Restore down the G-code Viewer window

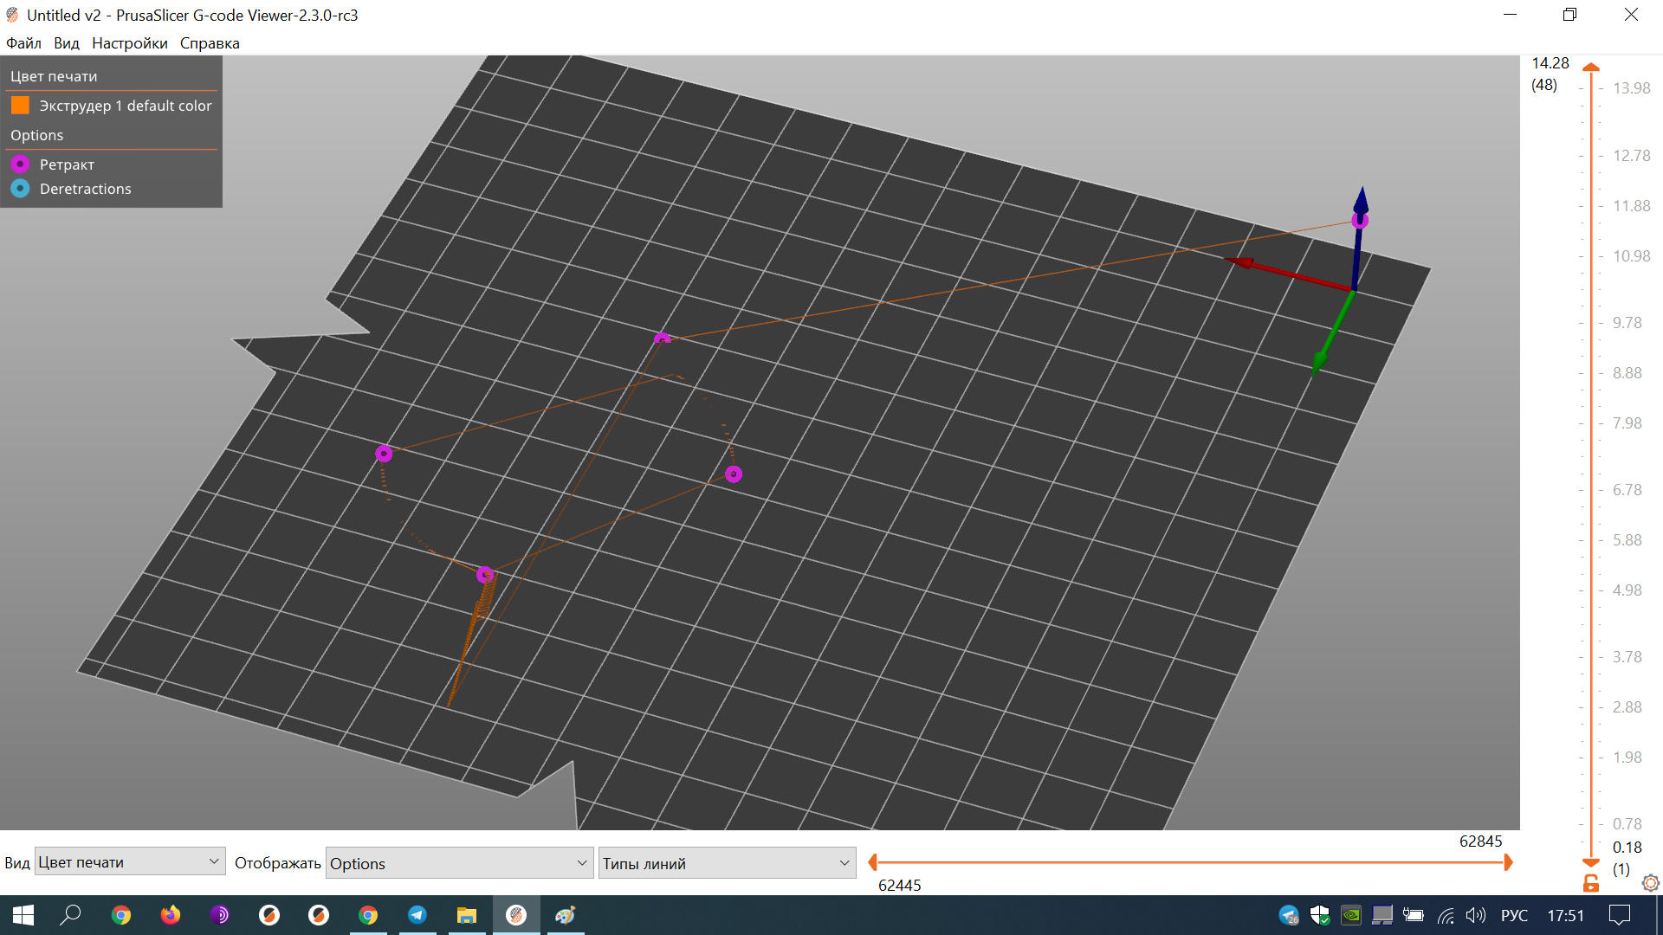[1569, 15]
